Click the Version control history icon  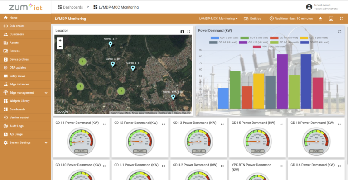pyautogui.click(x=5, y=118)
